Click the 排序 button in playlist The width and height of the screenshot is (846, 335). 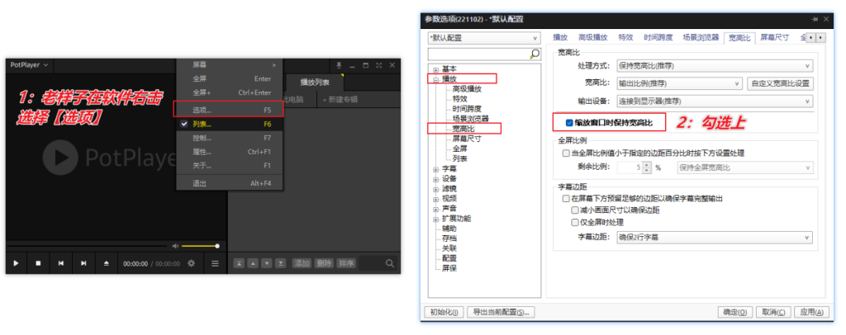[346, 263]
